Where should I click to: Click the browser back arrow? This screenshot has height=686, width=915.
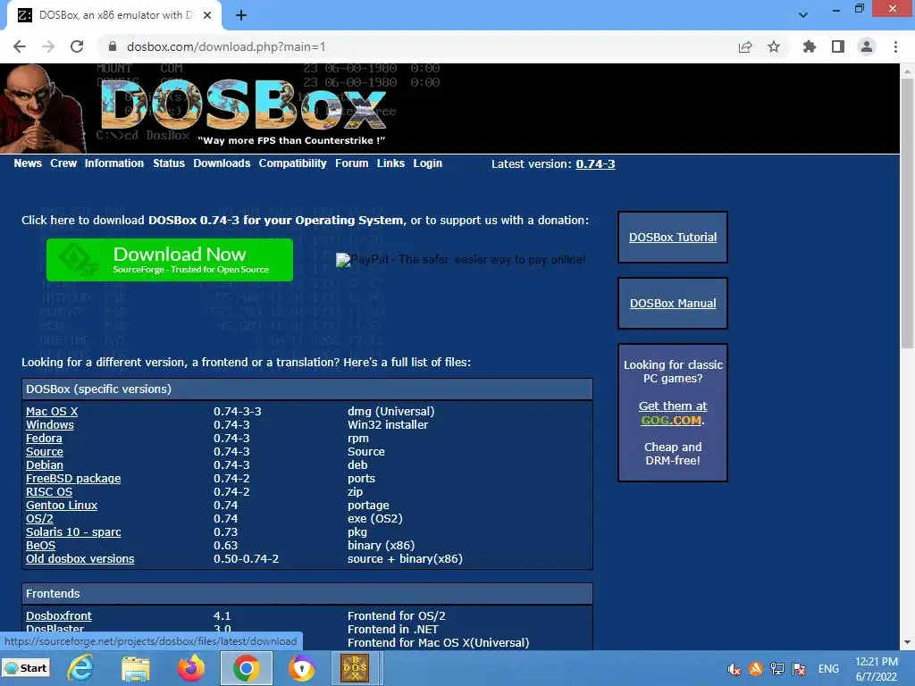point(20,46)
